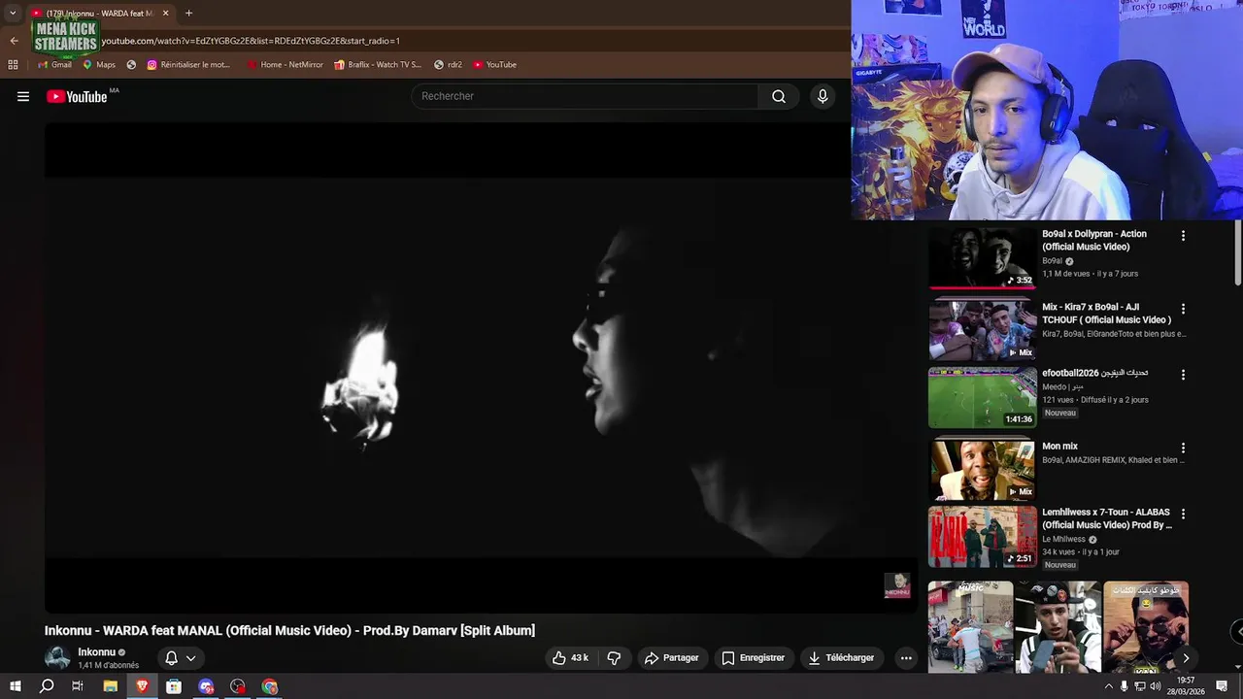Click the Inkonnu channel avatar
Screen dimensions: 1243x699
point(57,657)
